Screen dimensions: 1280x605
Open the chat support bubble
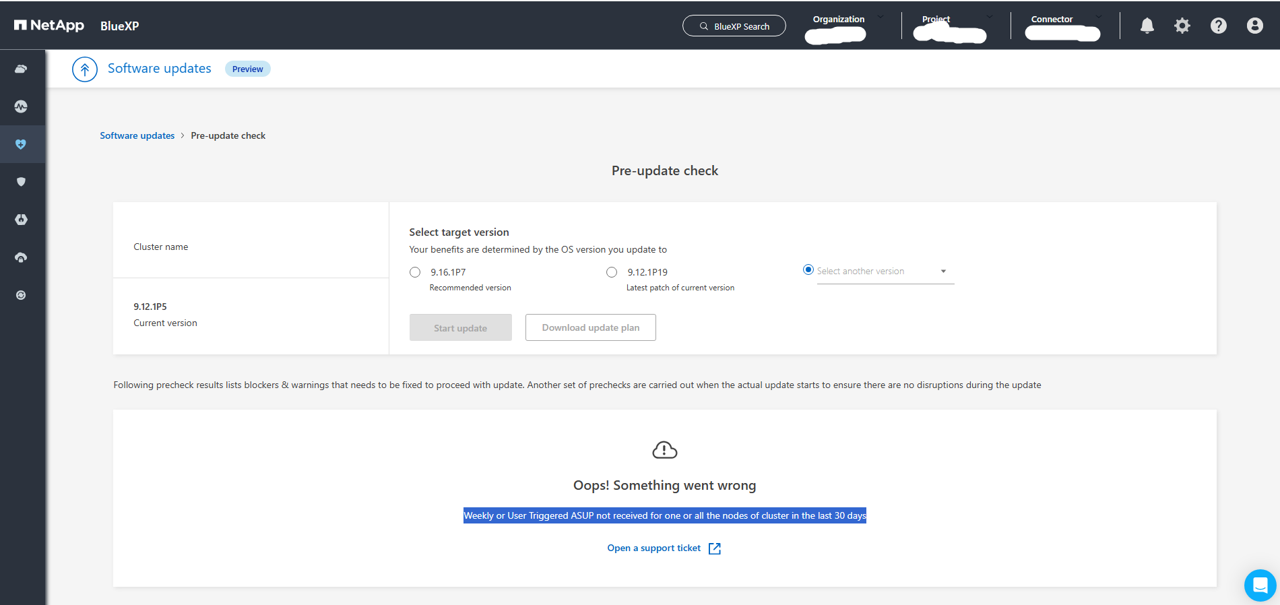tap(1260, 585)
